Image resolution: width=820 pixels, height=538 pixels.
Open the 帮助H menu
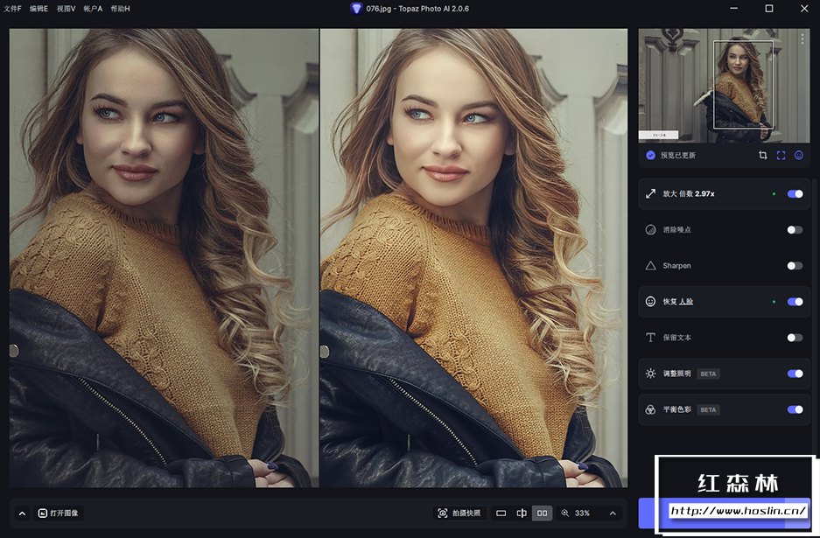click(120, 9)
